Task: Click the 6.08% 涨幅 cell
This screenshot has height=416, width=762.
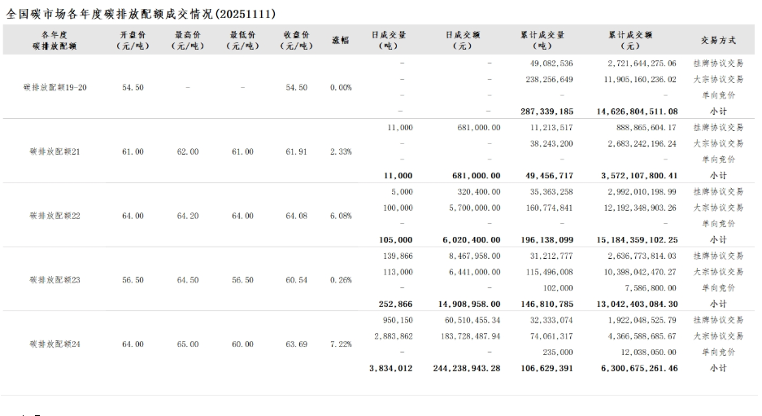Action: click(341, 216)
